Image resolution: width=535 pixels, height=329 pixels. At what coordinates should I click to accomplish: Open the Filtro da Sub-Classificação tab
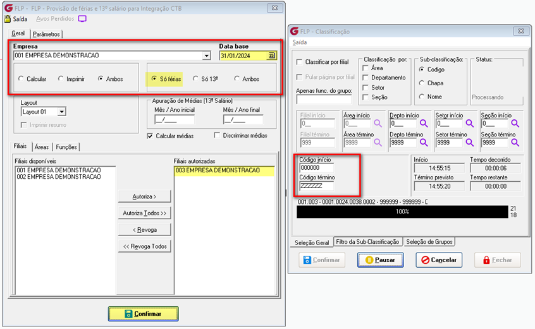click(x=367, y=242)
